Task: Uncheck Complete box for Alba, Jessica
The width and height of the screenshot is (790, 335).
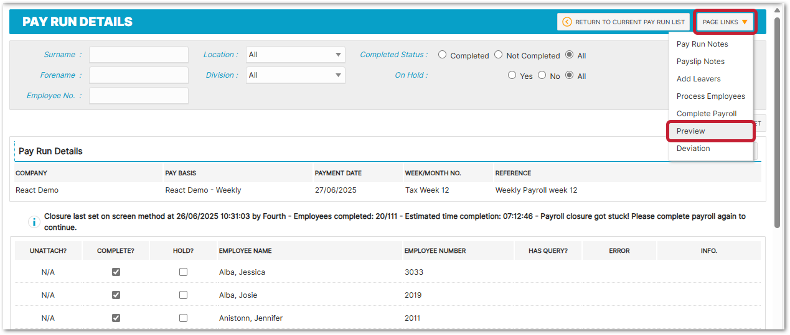Action: click(x=116, y=272)
